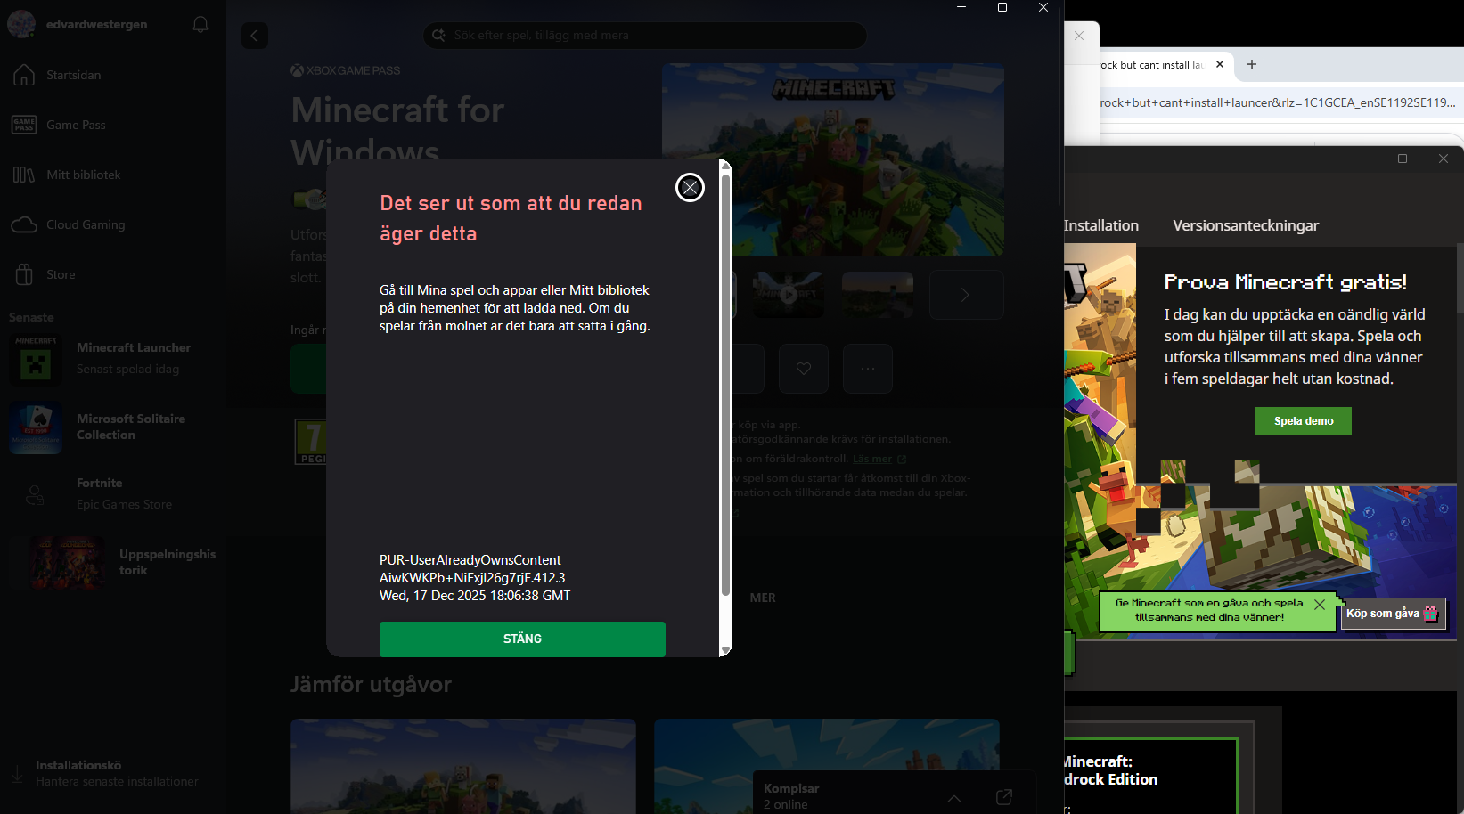Open Game Pass in the sidebar
This screenshot has height=814, width=1464.
112,125
